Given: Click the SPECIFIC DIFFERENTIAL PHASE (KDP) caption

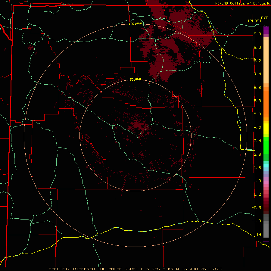Looking at the screenshot, I should tap(93, 269).
